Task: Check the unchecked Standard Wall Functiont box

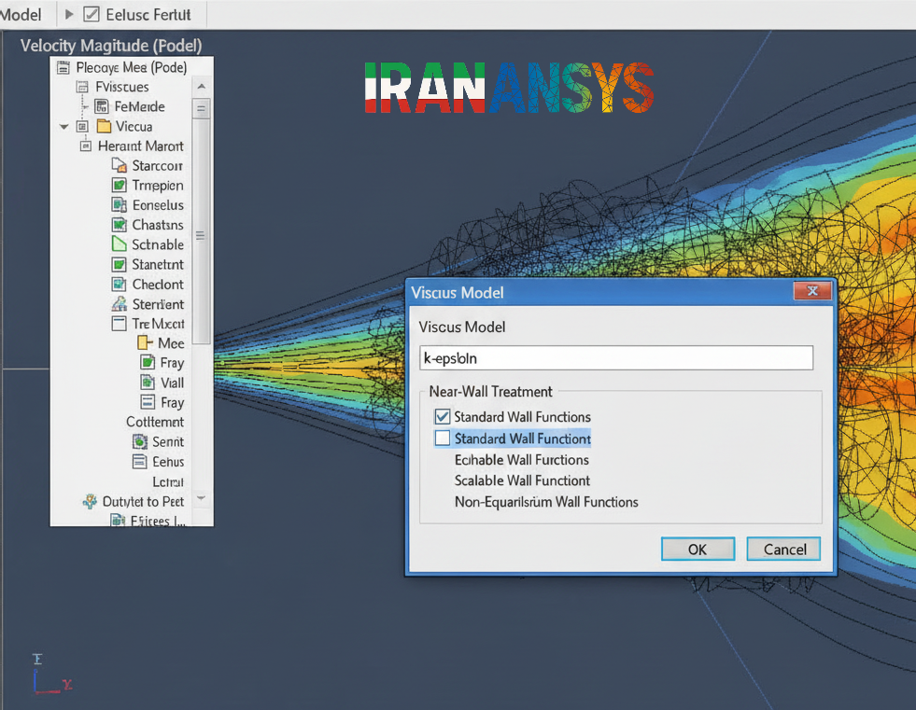Action: 443,438
